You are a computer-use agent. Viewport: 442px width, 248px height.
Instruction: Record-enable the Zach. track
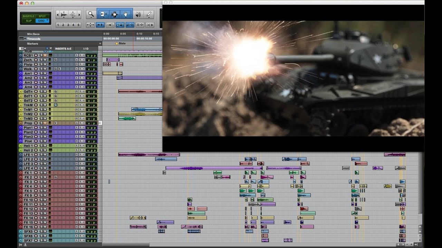point(36,60)
